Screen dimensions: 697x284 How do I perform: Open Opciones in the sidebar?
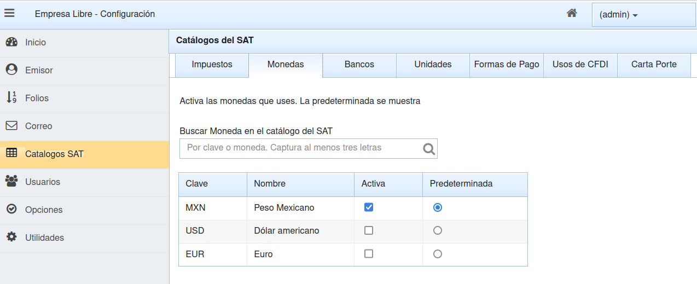(x=44, y=210)
